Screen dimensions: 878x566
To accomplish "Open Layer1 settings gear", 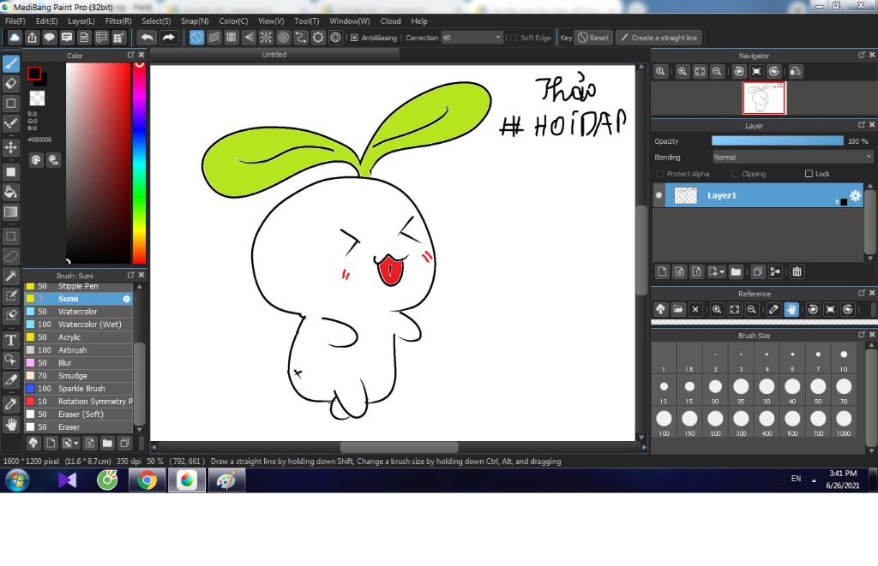I will click(x=855, y=195).
